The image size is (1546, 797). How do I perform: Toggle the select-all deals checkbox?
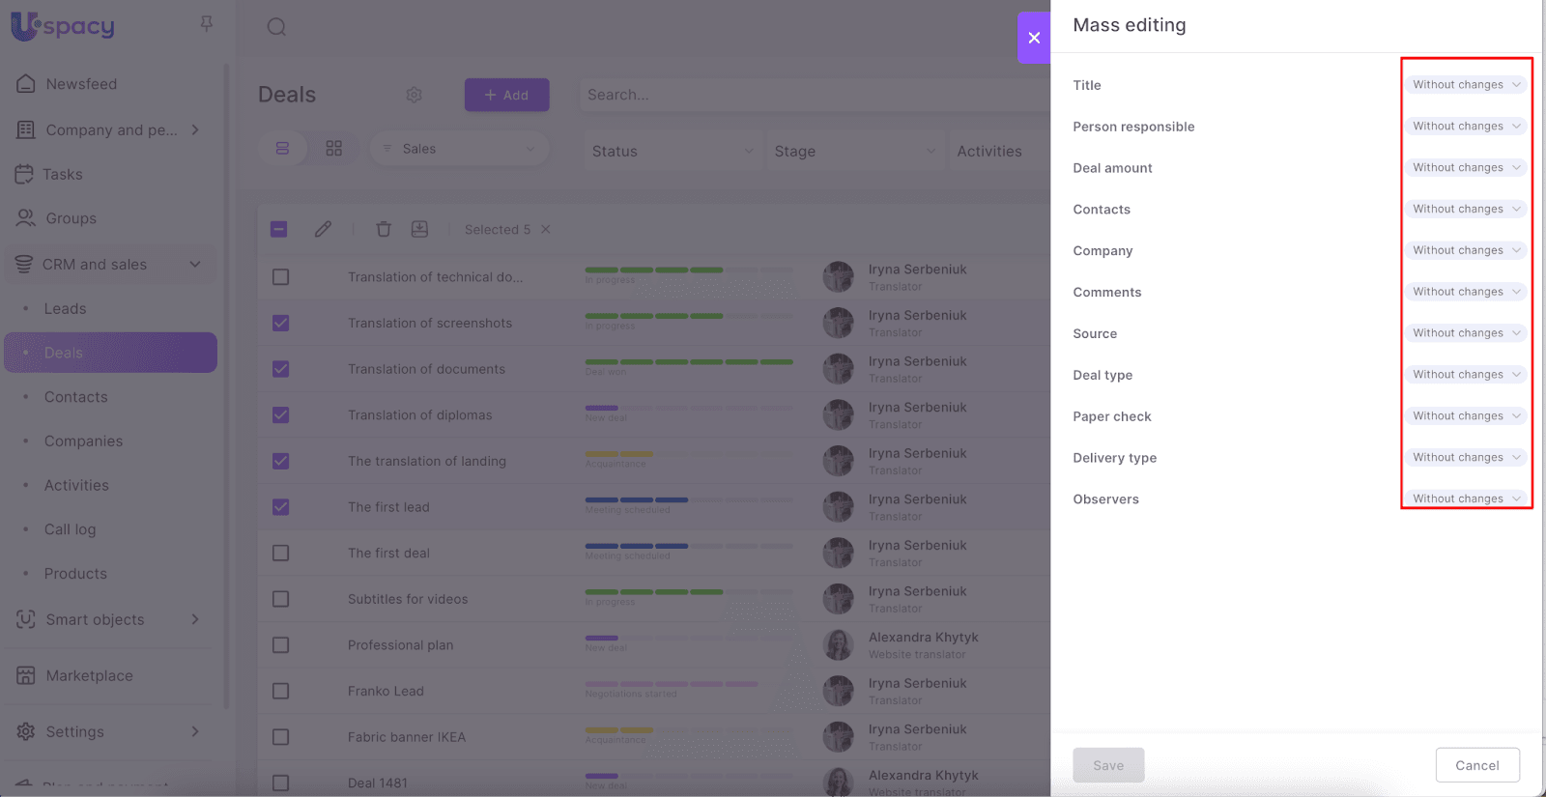tap(278, 229)
